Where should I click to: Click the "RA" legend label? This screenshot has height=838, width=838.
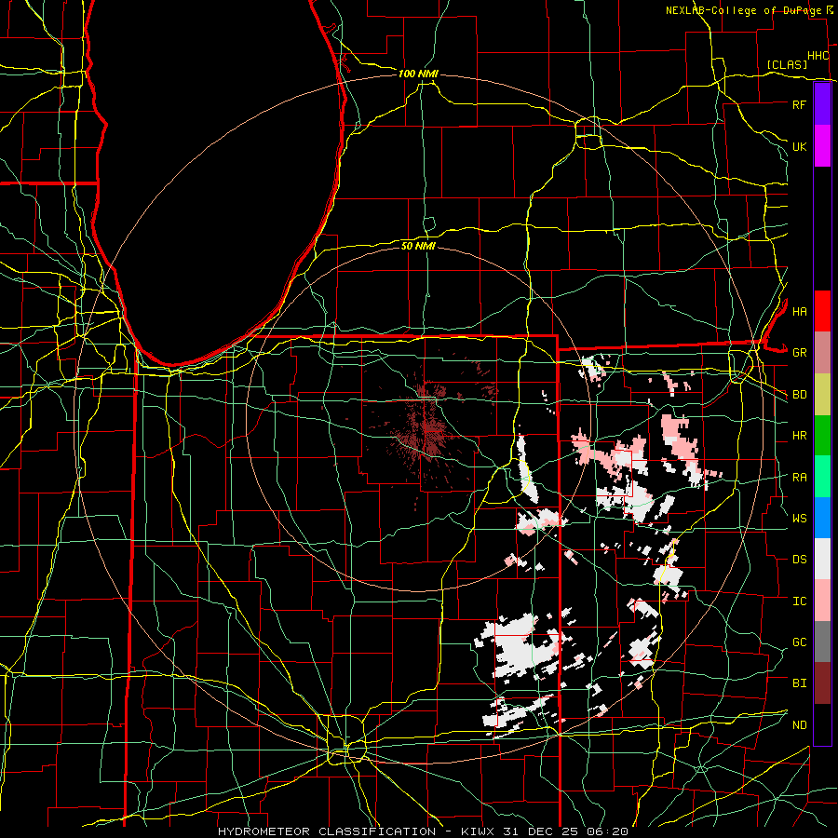[799, 478]
